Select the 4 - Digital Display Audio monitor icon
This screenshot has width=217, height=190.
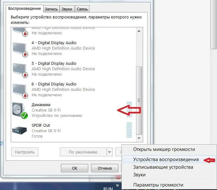[x=20, y=49]
